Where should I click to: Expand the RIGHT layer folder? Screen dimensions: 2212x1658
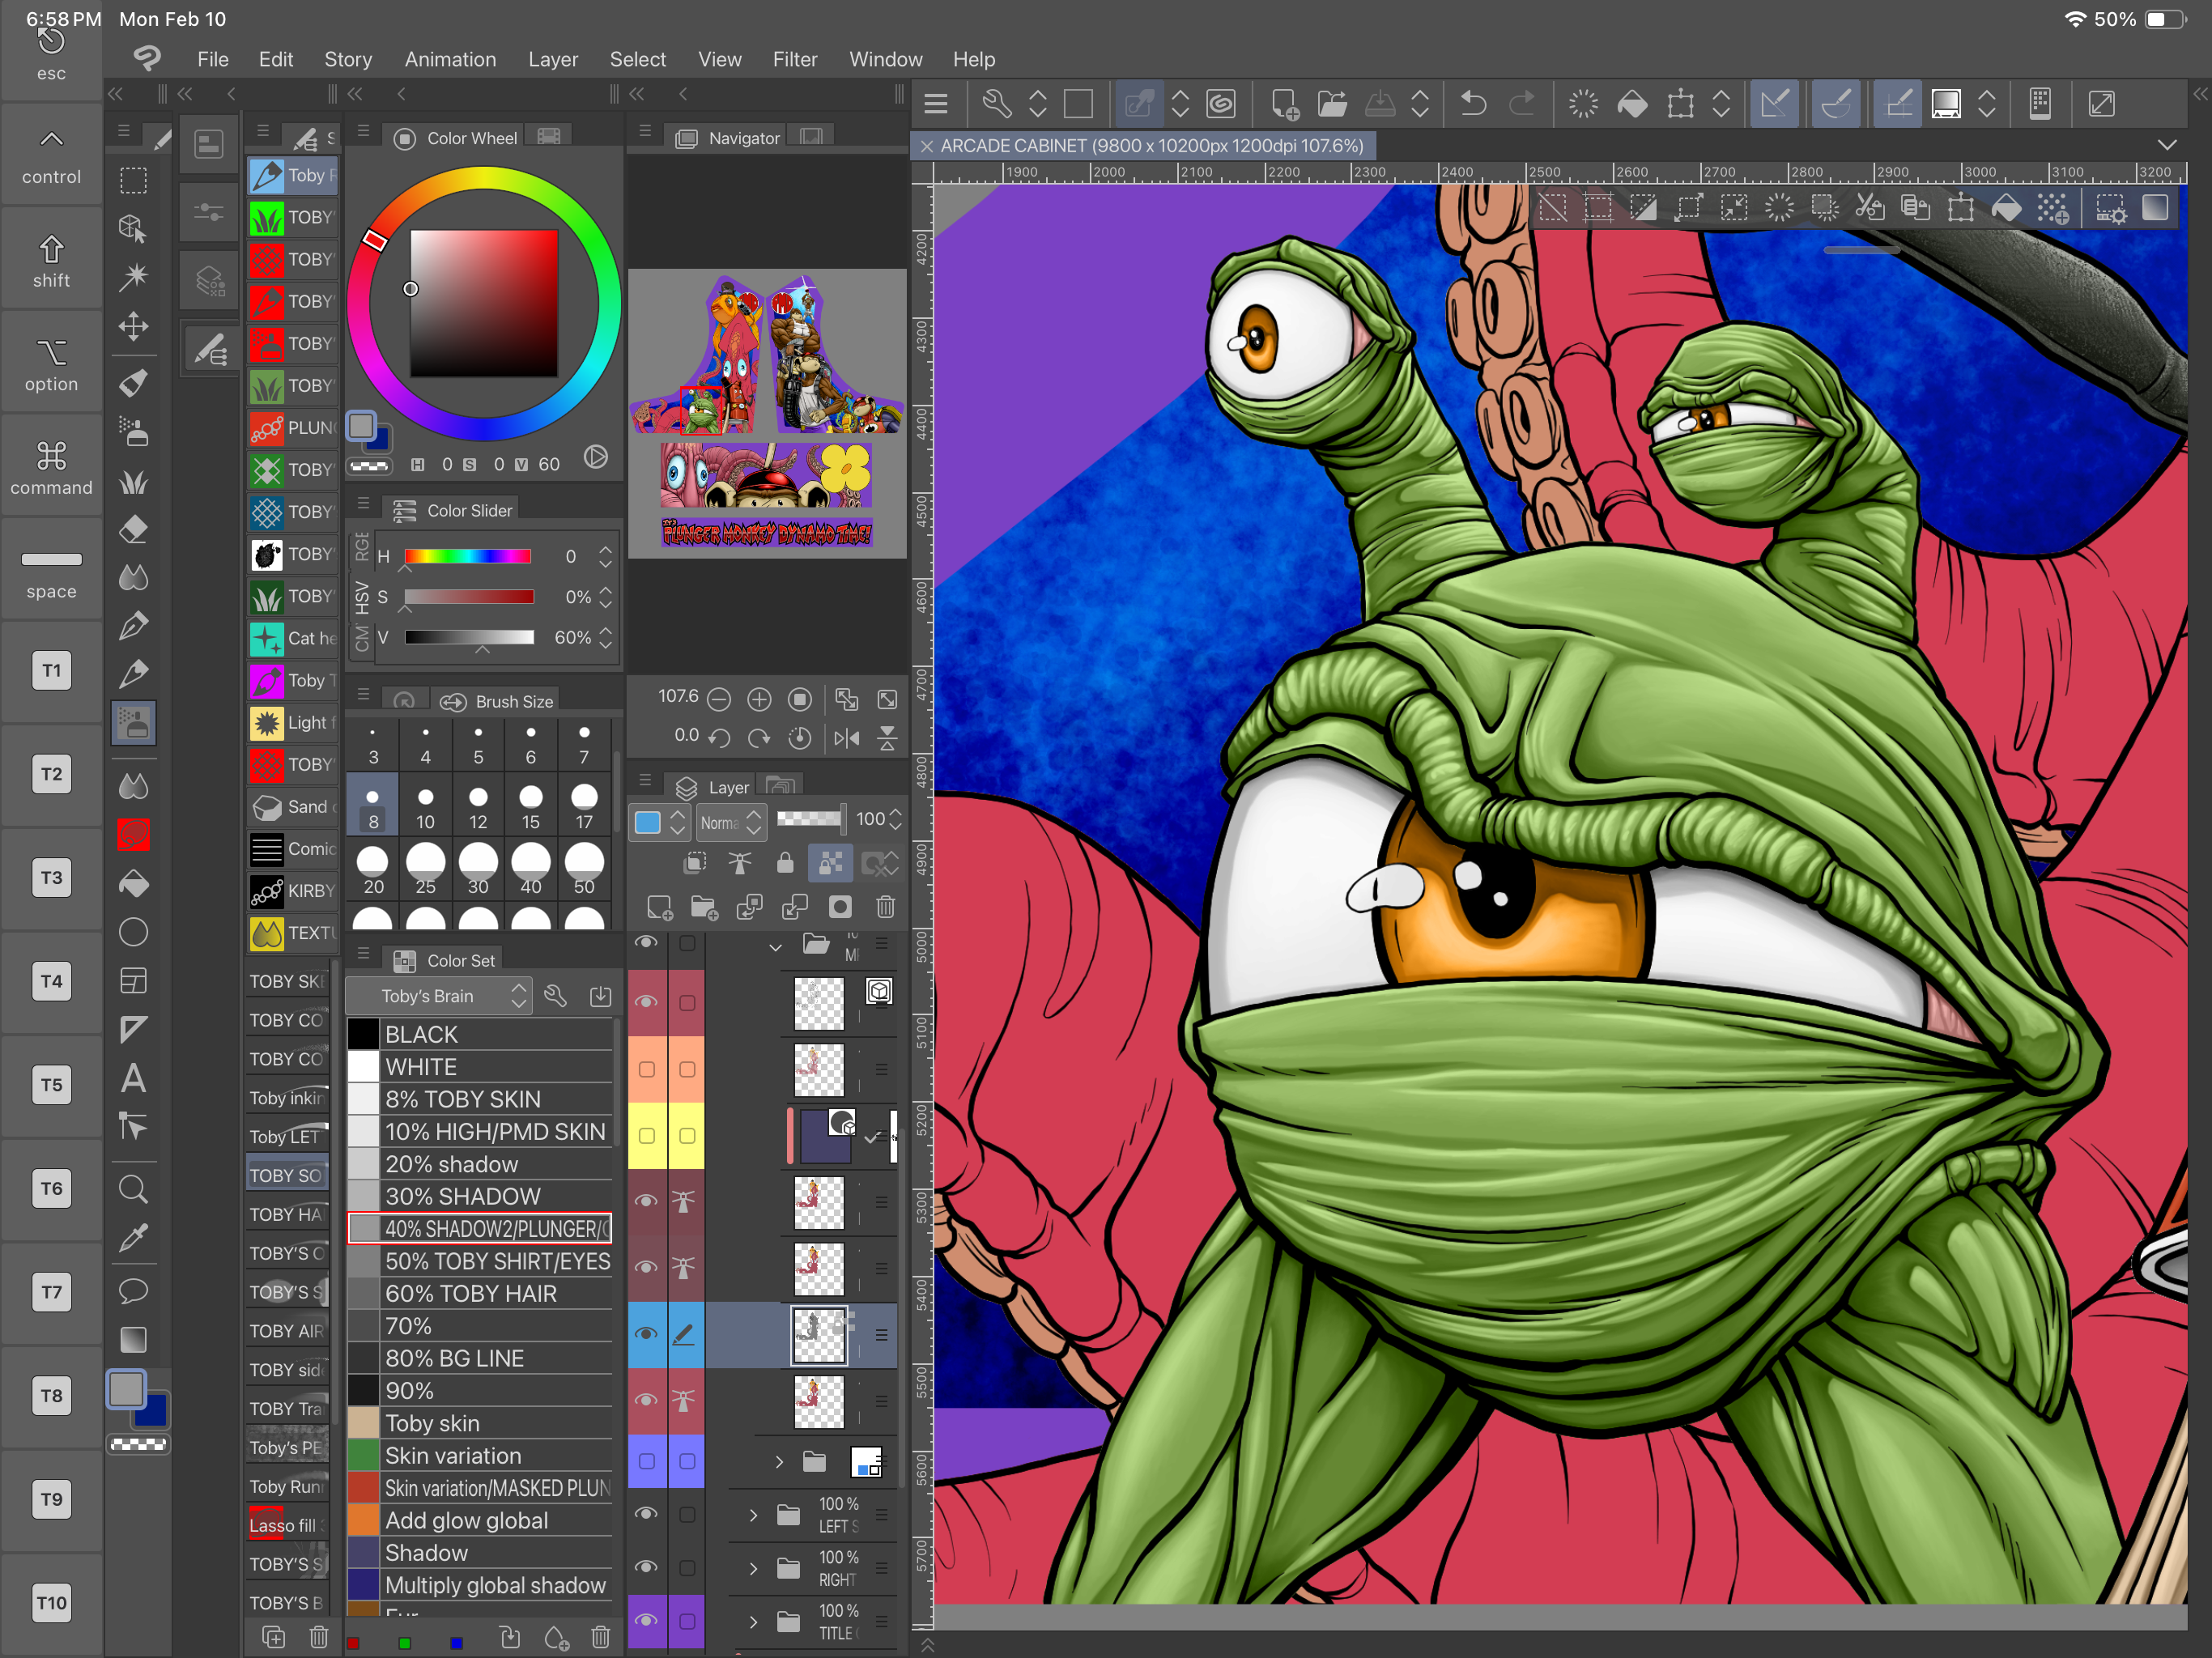pos(754,1568)
